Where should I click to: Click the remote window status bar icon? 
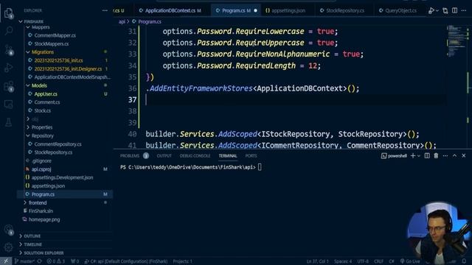[x=6, y=261]
